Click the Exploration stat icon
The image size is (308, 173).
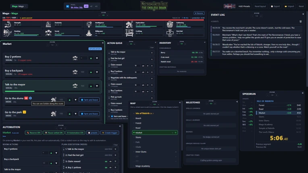pos(129,25)
